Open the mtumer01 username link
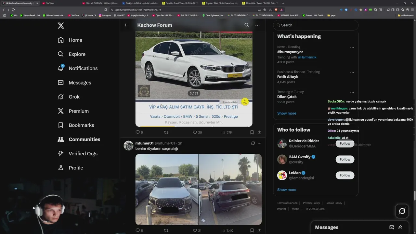 (144, 143)
